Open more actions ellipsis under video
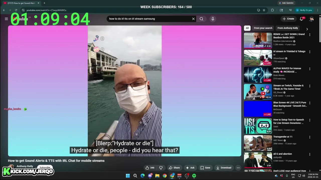Image resolution: width=321 pixels, height=180 pixels. 238,168
